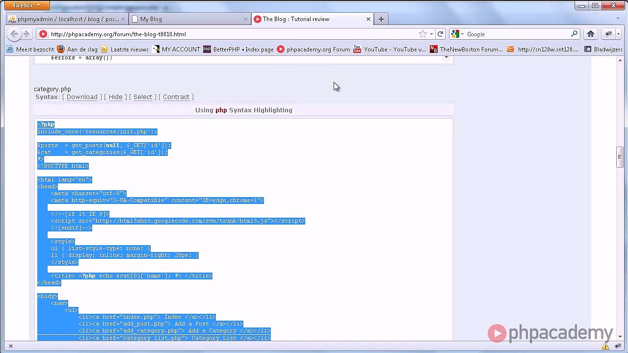Screen dimensions: 628x353
Task: Select The Blog : Tutorial review tab
Action: [312, 19]
